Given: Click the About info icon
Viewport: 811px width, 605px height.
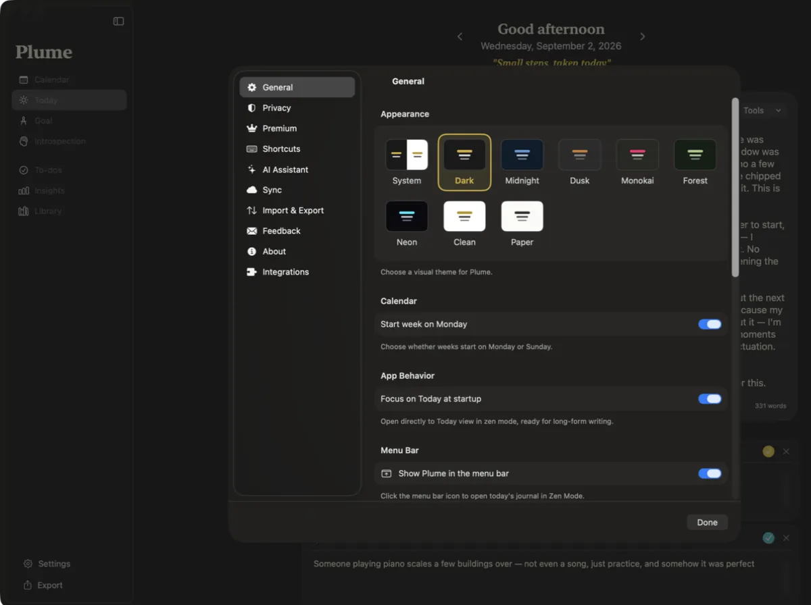Looking at the screenshot, I should [251, 251].
